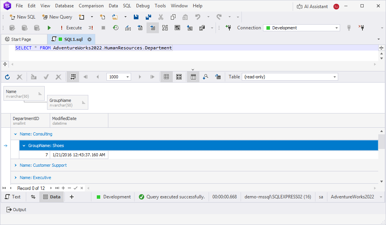The width and height of the screenshot is (386, 225).
Task: Toggle paginal mode in the grid toolbar
Action: click(x=73, y=77)
